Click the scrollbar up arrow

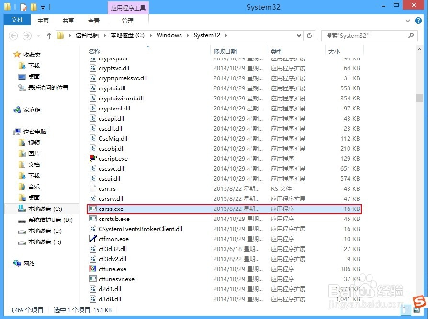(419, 49)
